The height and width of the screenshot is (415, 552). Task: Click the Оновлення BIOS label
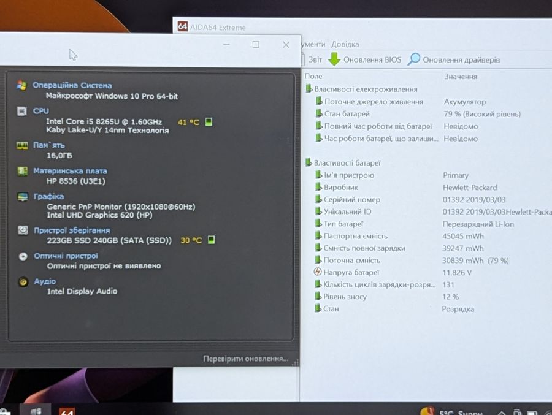point(372,59)
